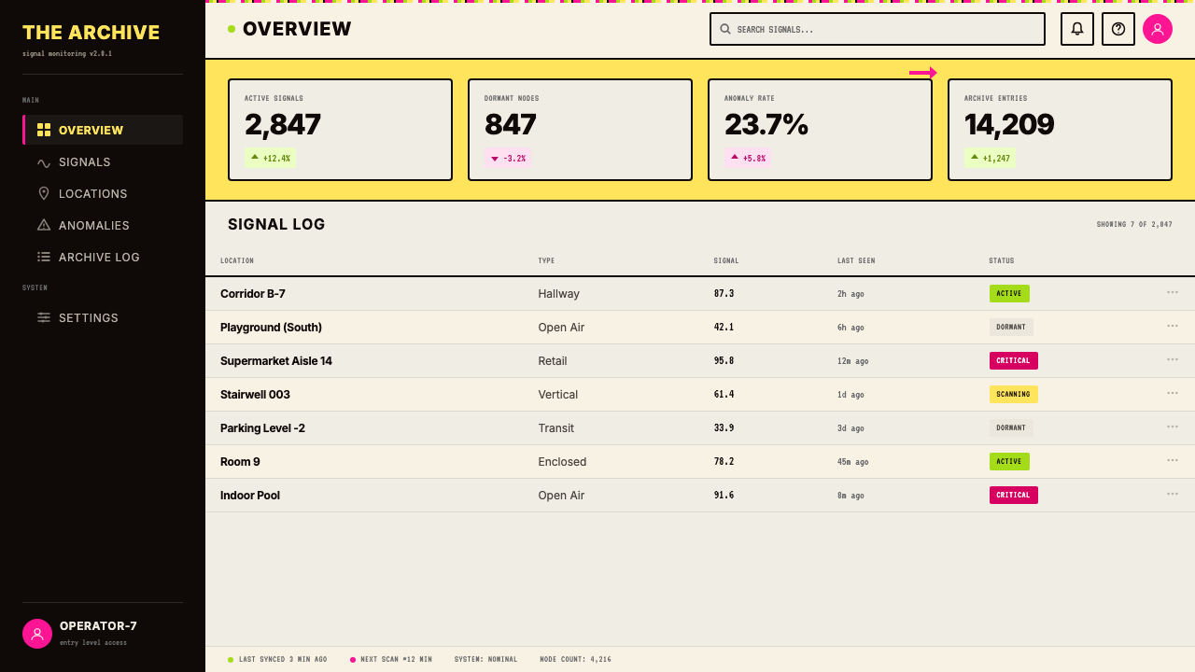This screenshot has height=672, width=1195.
Task: Open row actions for Supermarket Aisle 14
Action: point(1173,359)
